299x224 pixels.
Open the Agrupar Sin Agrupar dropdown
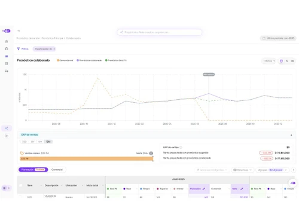(272, 170)
